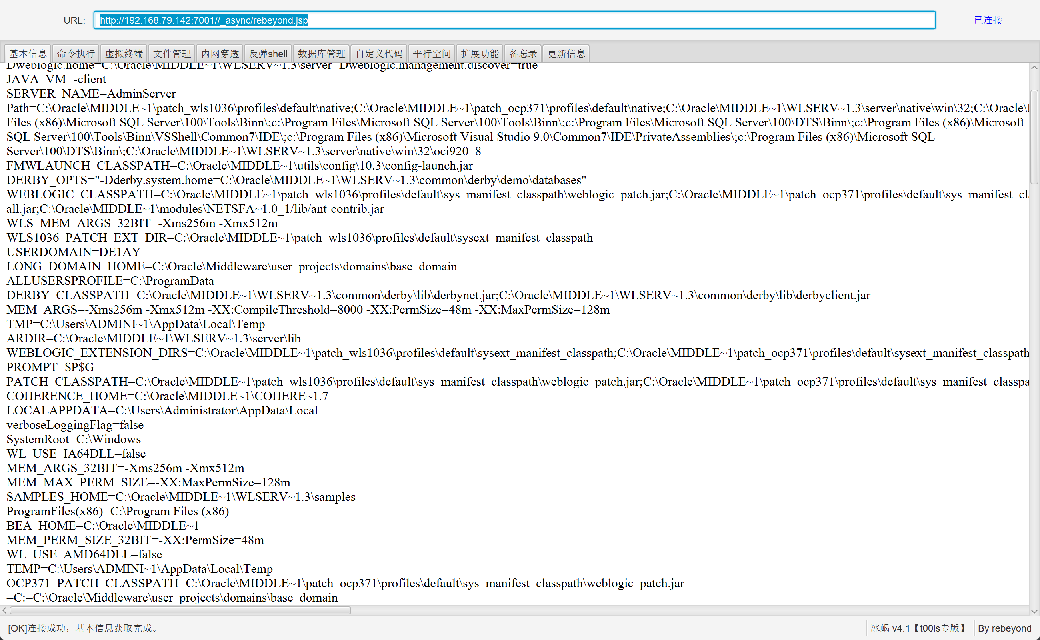1040x640 pixels.
Task: Click the vertical scrollbar up arrow
Action: (1034, 68)
